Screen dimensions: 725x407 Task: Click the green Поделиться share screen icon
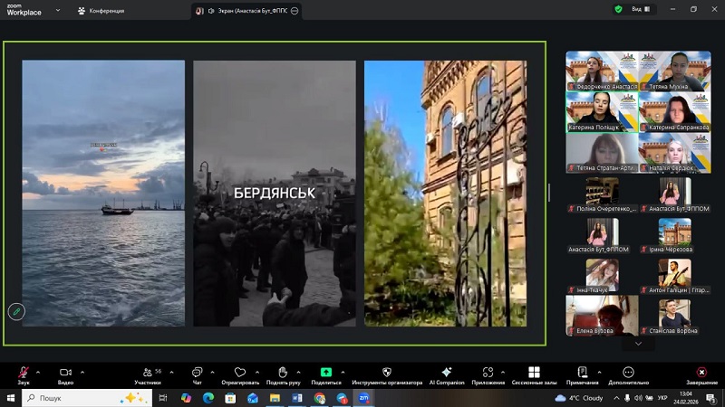coord(326,373)
